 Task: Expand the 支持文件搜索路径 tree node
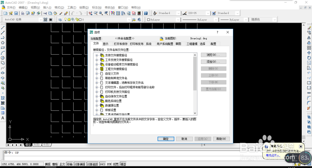tap(97, 55)
